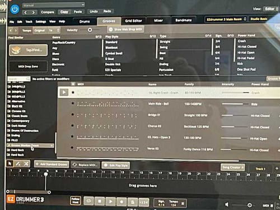Open the Settings menu
The image size is (280, 210).
(41, 22)
